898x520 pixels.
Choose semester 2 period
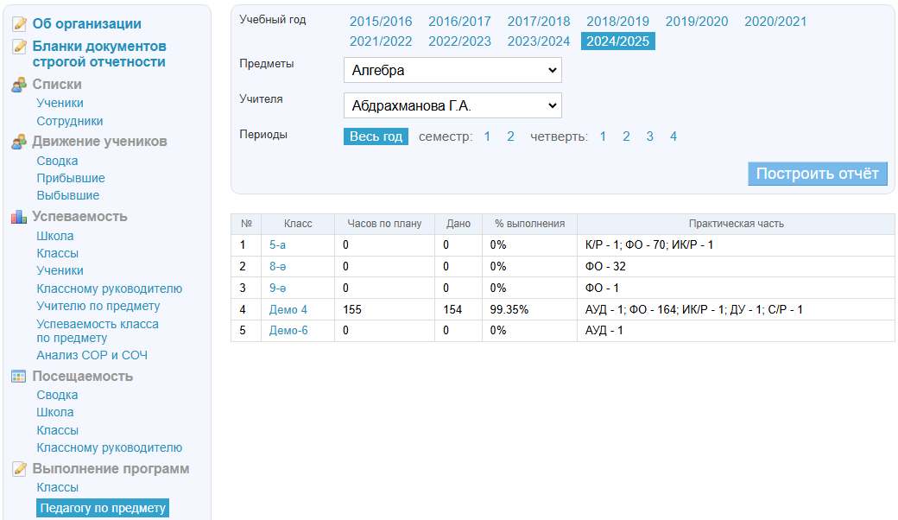(510, 136)
